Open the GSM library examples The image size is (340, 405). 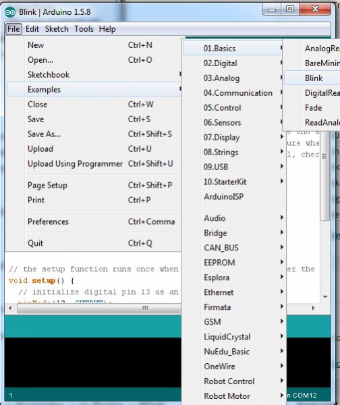[233, 322]
